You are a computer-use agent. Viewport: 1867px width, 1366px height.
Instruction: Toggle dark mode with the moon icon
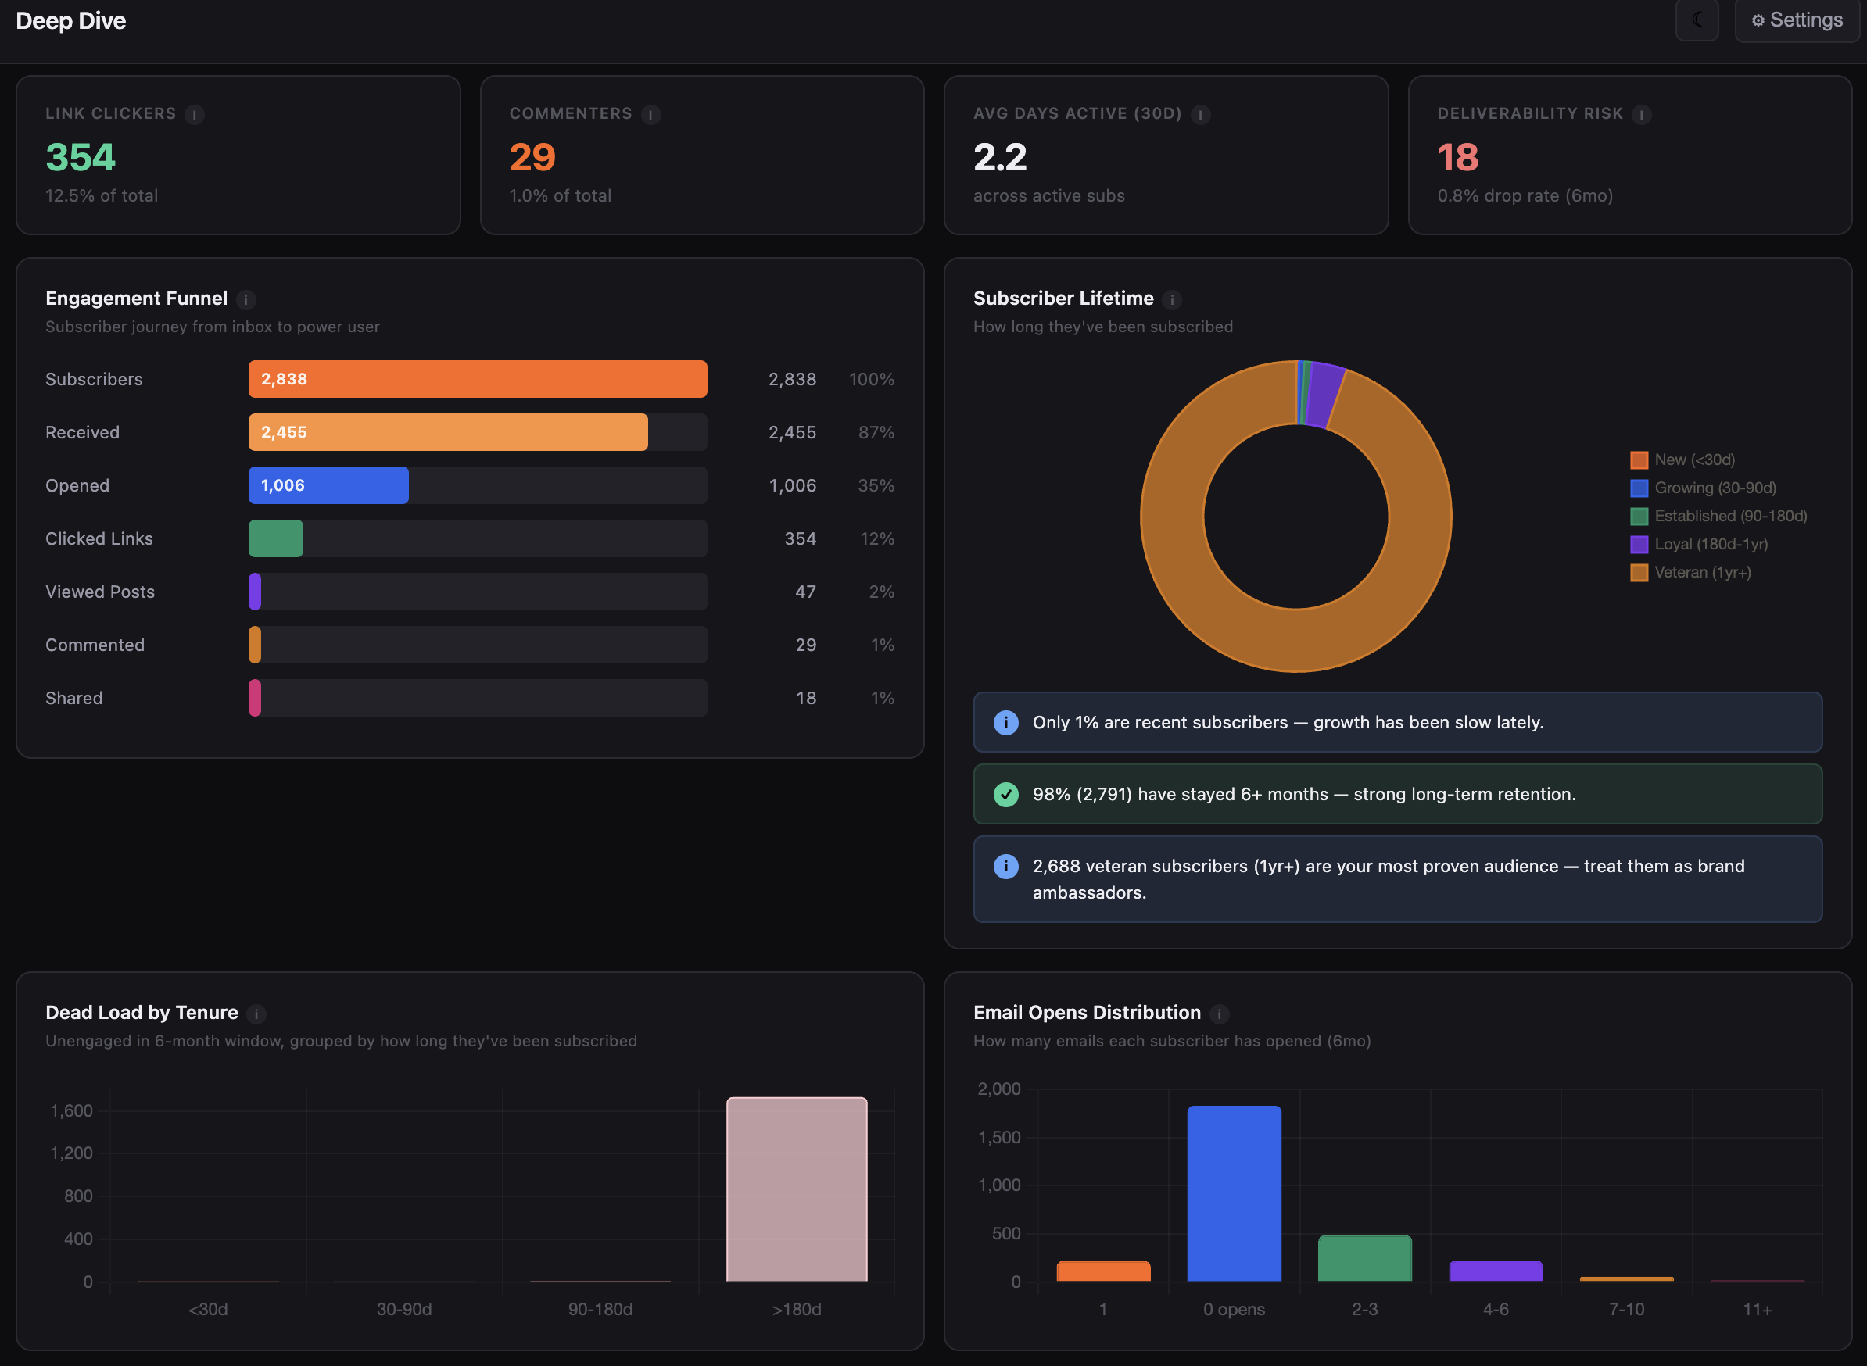(x=1697, y=20)
